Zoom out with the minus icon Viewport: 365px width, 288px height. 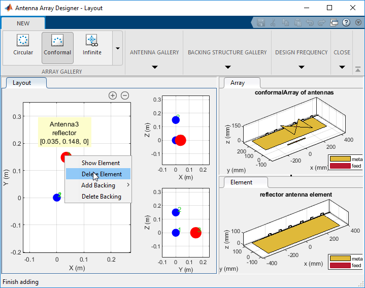tap(125, 95)
